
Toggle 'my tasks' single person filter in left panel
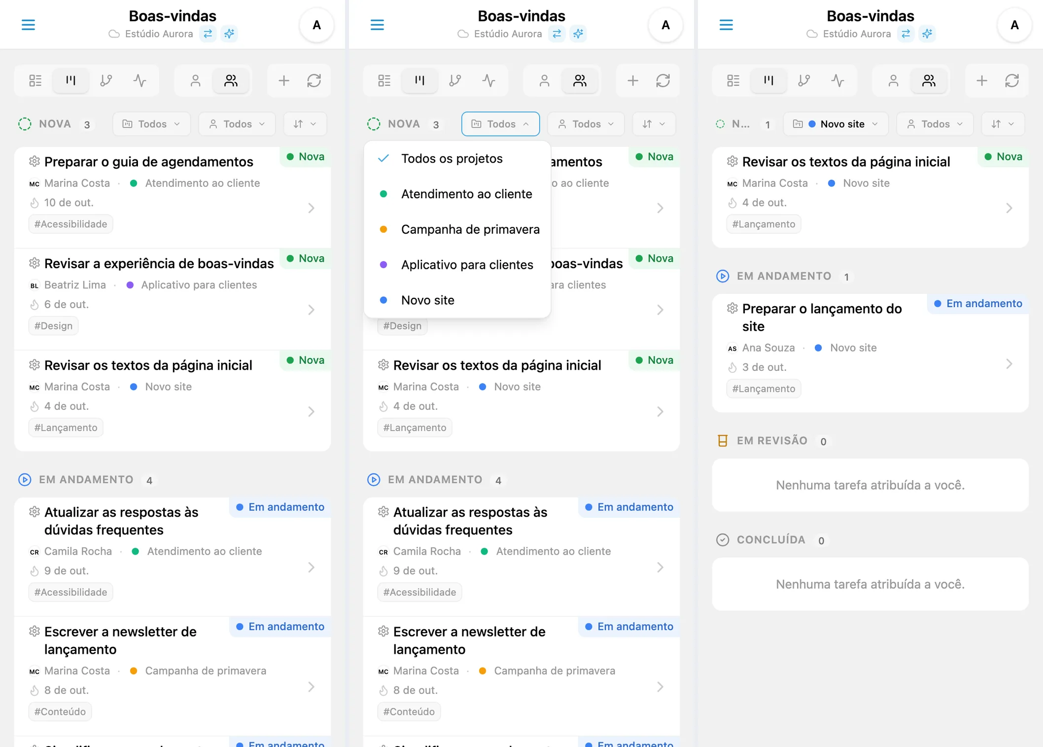(x=195, y=80)
